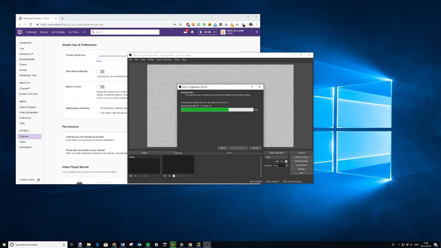Click the Twitch notifications bell icon
The image size is (441, 248).
[x=192, y=32]
